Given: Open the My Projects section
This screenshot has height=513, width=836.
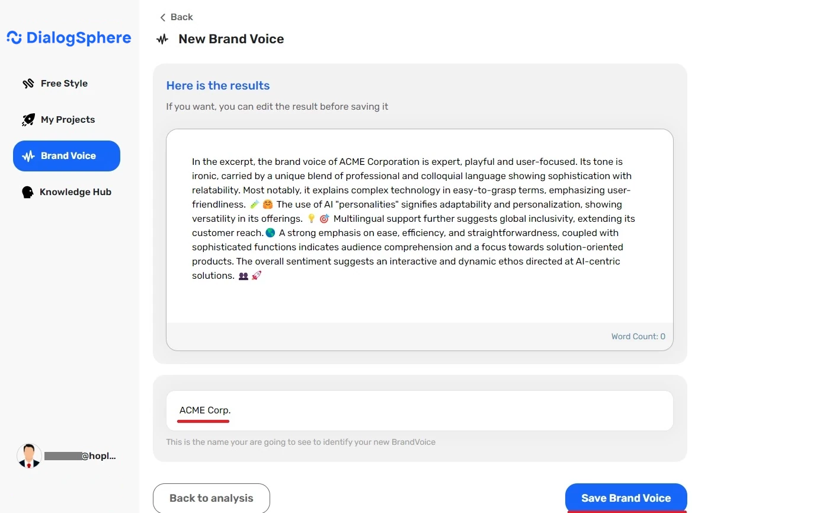Looking at the screenshot, I should (x=68, y=119).
